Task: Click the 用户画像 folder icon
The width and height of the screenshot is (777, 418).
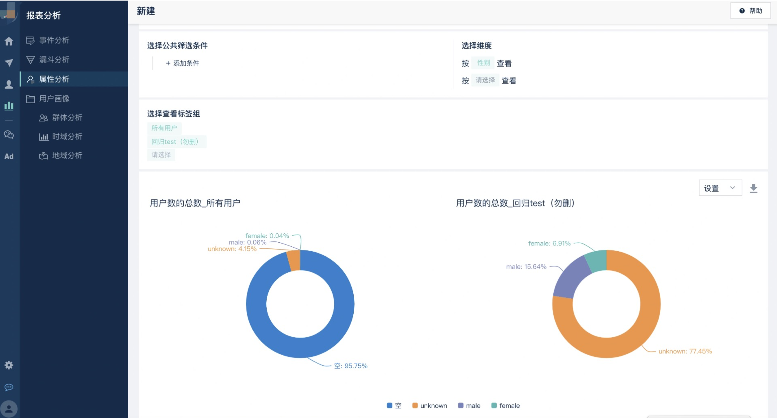Action: tap(30, 99)
